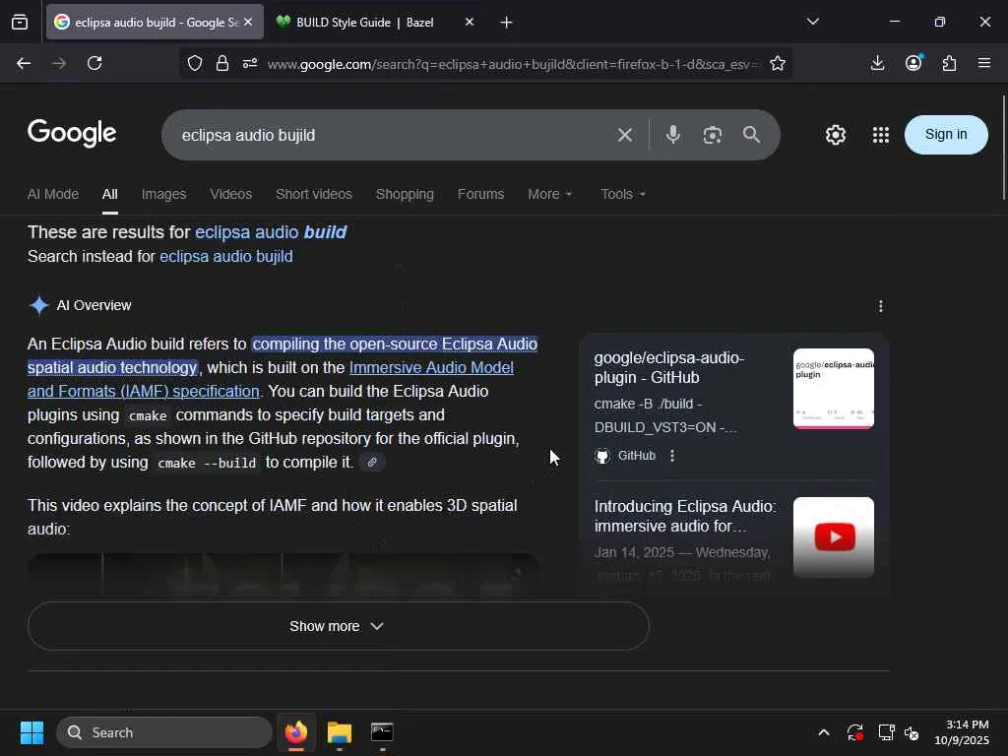Open the extensions puzzle icon
The width and height of the screenshot is (1008, 756).
pyautogui.click(x=950, y=63)
